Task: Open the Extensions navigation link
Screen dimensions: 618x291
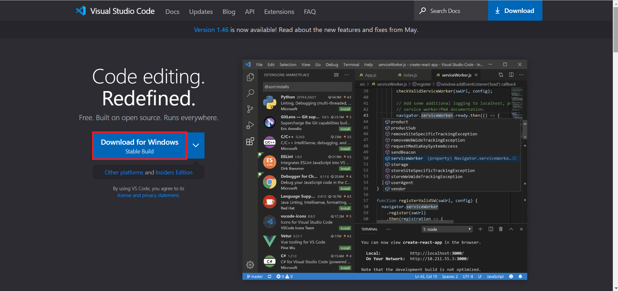Action: point(279,12)
